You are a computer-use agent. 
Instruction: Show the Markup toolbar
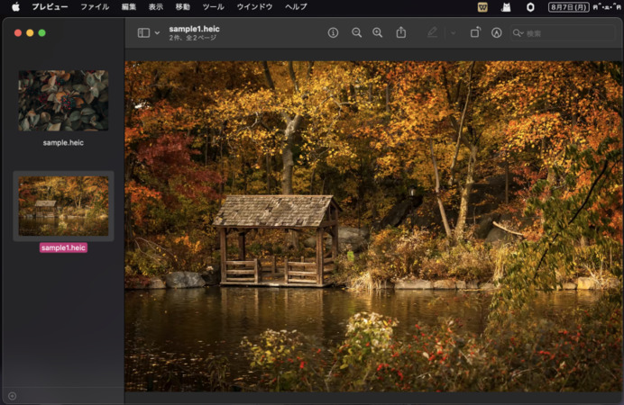coord(497,32)
